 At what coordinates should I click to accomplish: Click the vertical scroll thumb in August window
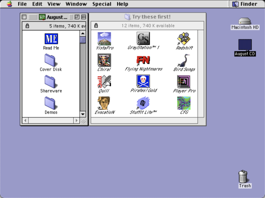coord(83,40)
